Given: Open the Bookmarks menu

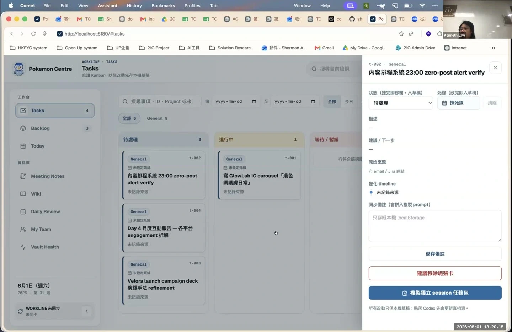Looking at the screenshot, I should point(163,6).
